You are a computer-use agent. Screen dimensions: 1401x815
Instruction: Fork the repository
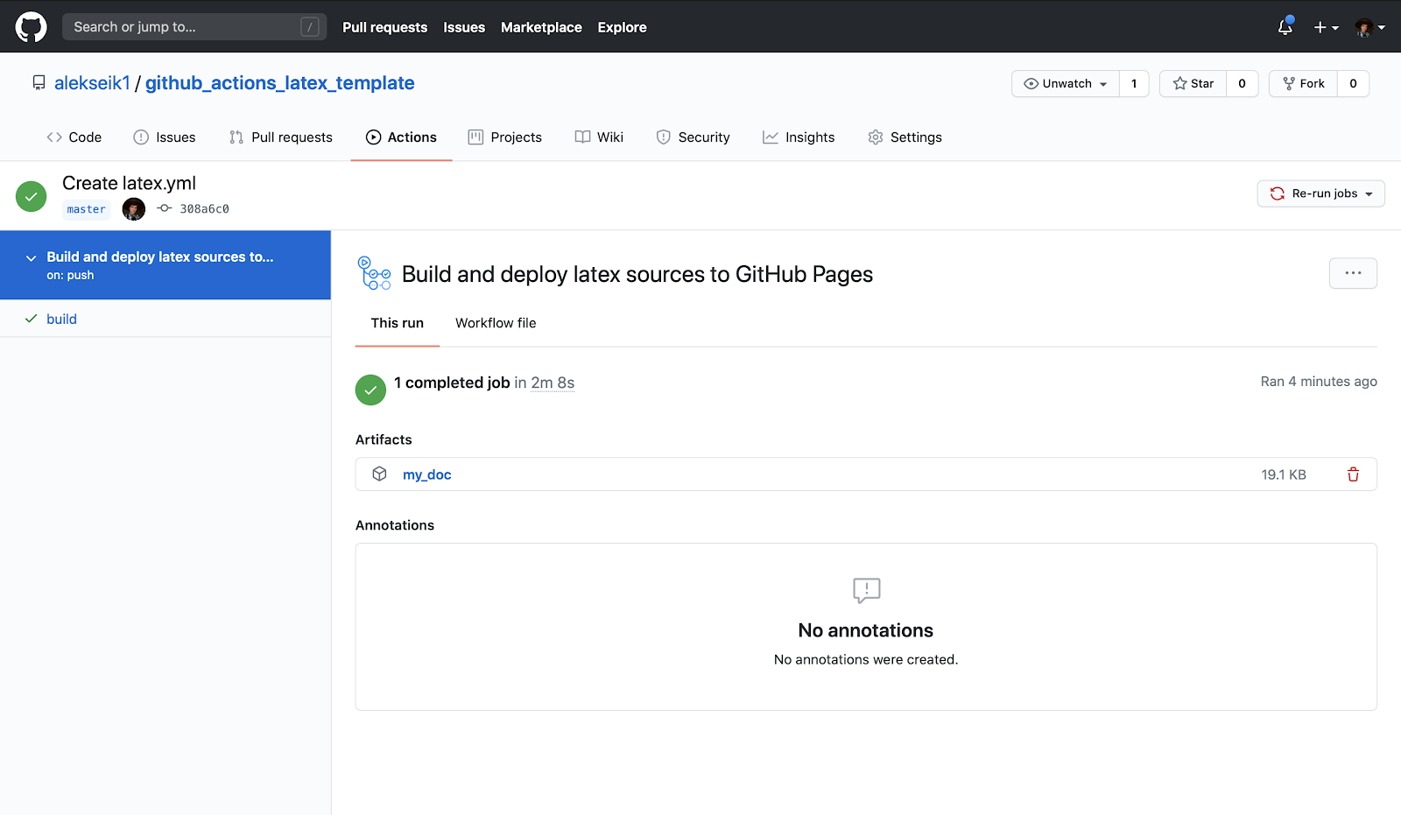point(1303,84)
